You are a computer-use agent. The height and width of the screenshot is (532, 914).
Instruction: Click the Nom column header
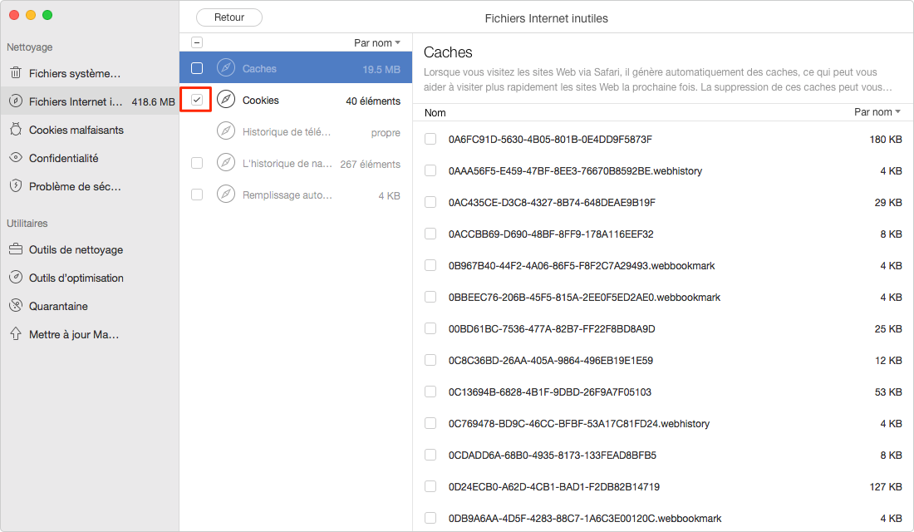(x=435, y=112)
